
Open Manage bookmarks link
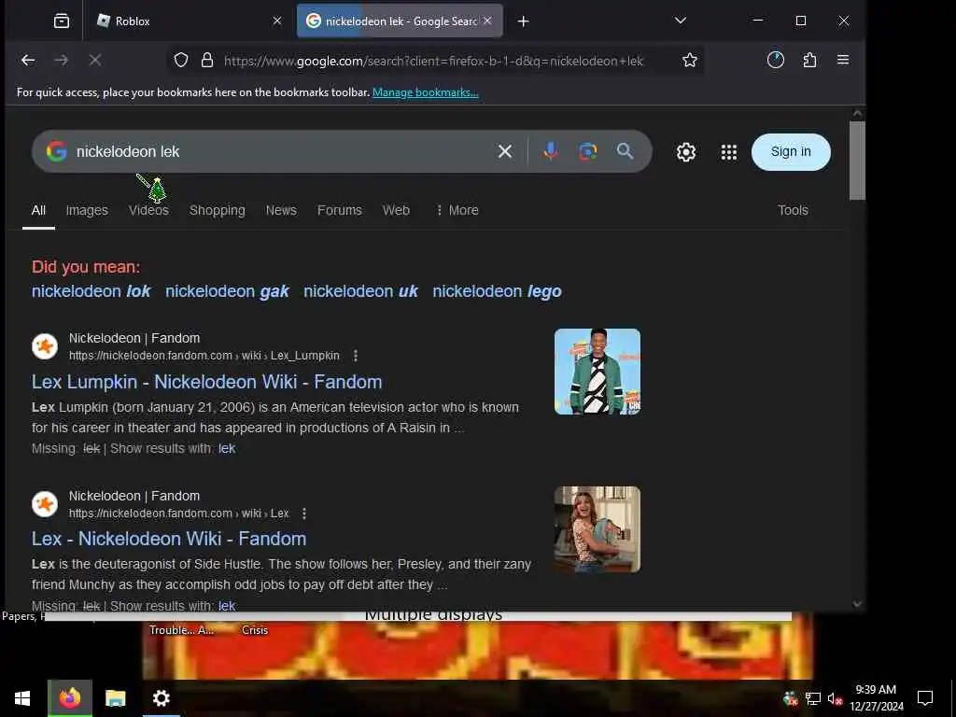(426, 92)
